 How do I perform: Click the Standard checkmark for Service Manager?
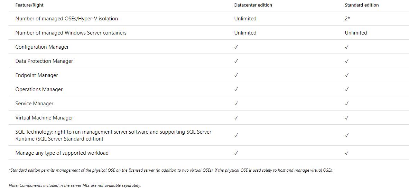point(346,104)
